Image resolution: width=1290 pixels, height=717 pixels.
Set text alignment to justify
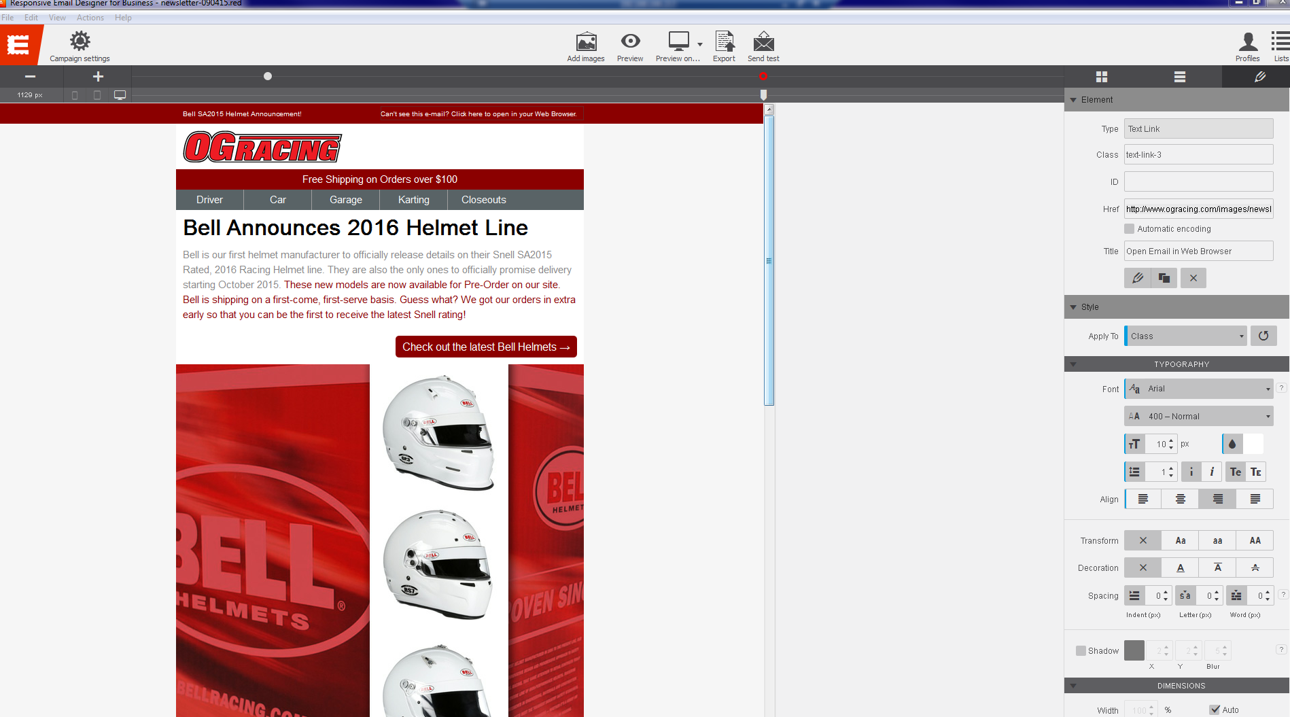1255,500
